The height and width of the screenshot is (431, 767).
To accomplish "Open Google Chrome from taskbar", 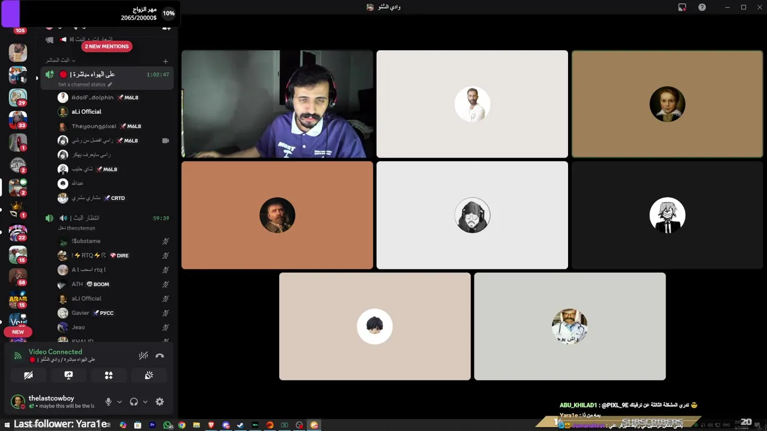I will click(x=182, y=425).
